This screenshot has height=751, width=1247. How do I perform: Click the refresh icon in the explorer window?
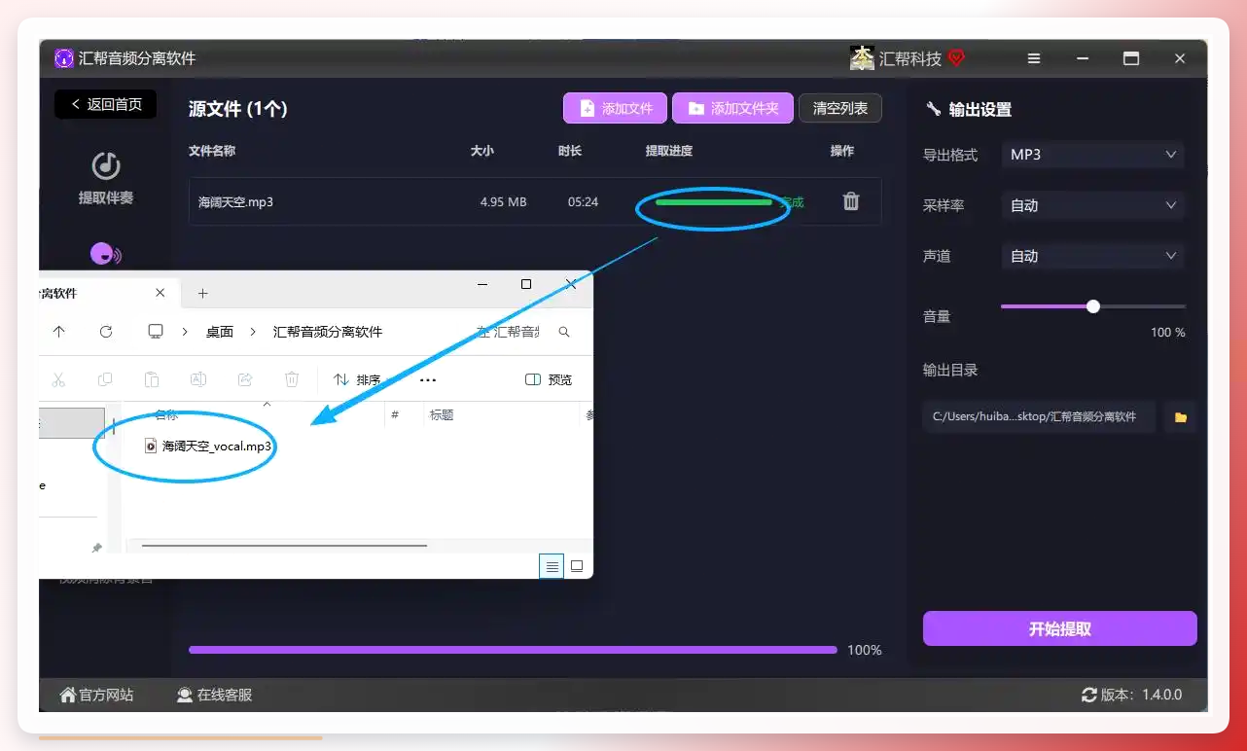pyautogui.click(x=106, y=332)
